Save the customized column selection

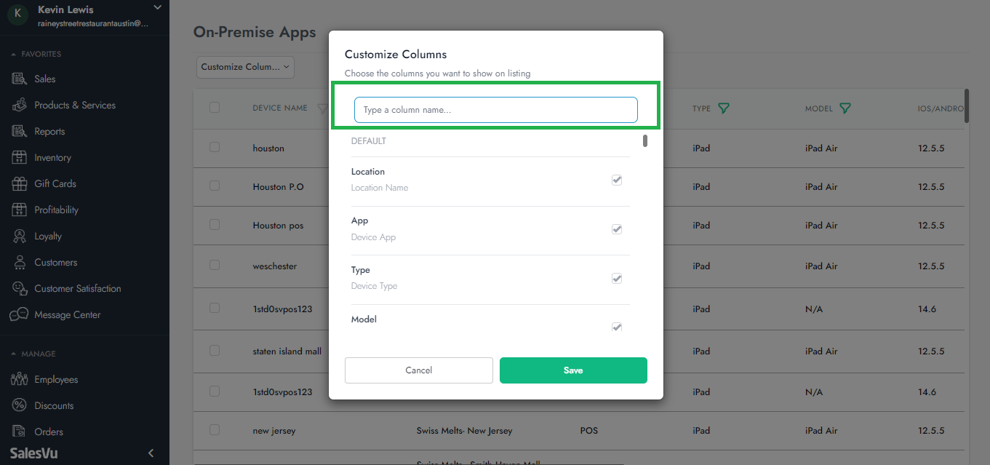[x=573, y=370]
